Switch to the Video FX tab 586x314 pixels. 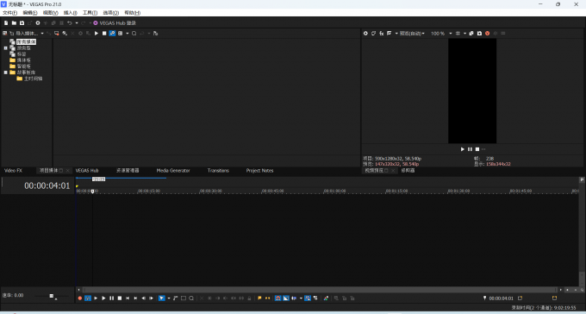(x=13, y=171)
